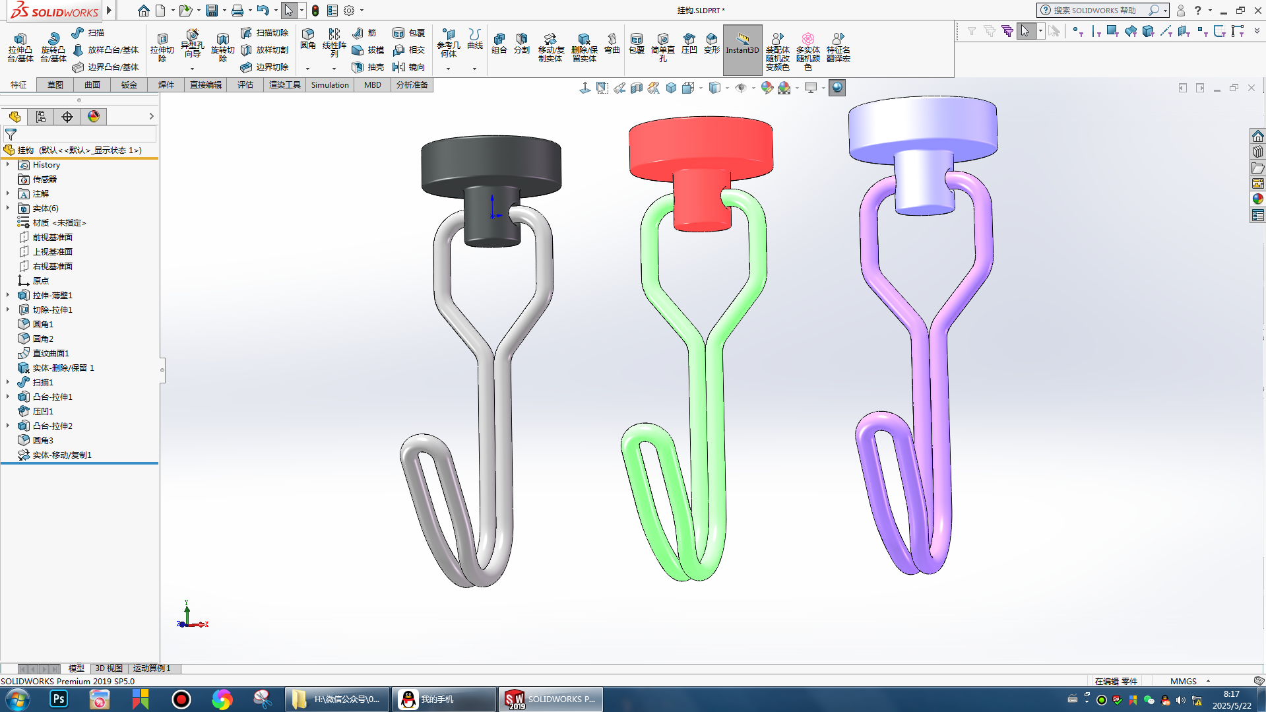Expand the 扫描1 sweep feature
This screenshot has width=1266, height=712.
point(8,382)
